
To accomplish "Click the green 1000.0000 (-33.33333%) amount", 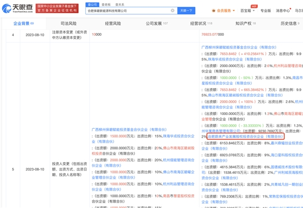I will (242, 125).
